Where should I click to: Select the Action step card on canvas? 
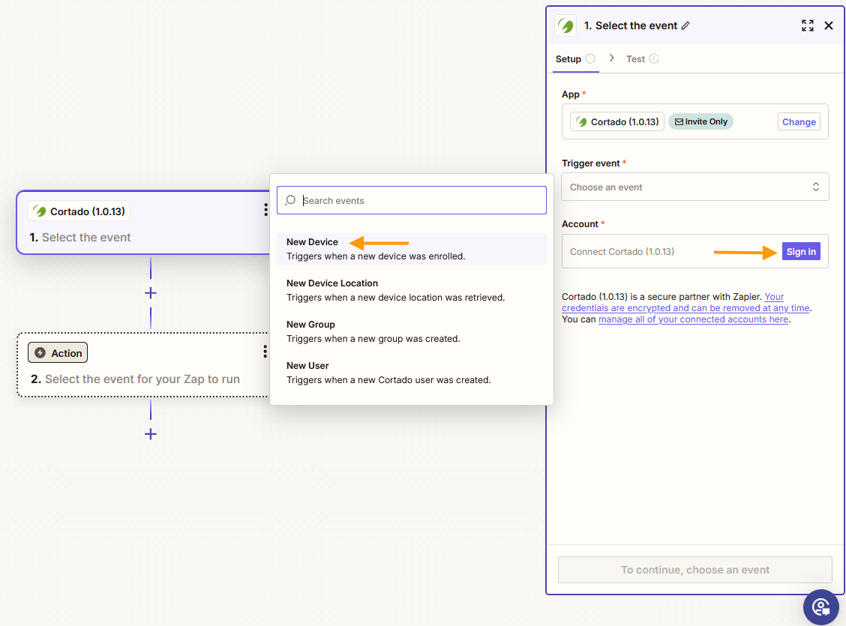point(143,365)
